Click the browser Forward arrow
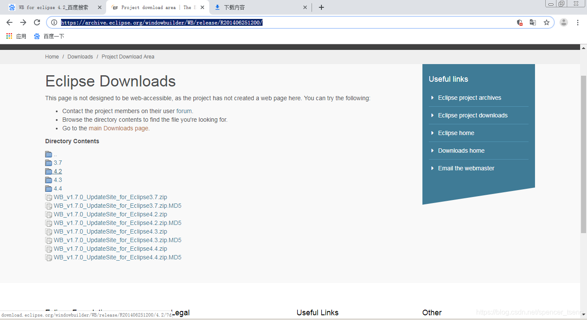This screenshot has height=320, width=587. (23, 22)
